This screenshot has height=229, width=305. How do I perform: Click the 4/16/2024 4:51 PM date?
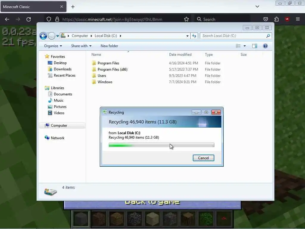(183, 63)
